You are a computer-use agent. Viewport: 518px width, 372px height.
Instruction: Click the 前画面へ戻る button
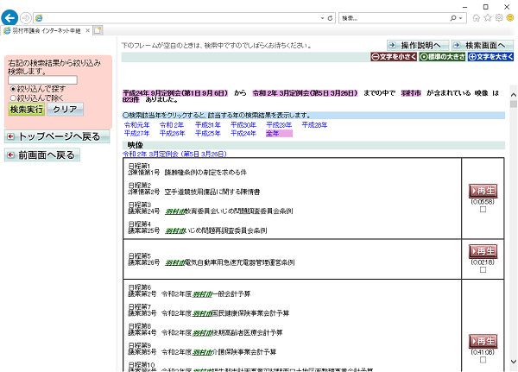pyautogui.click(x=42, y=155)
